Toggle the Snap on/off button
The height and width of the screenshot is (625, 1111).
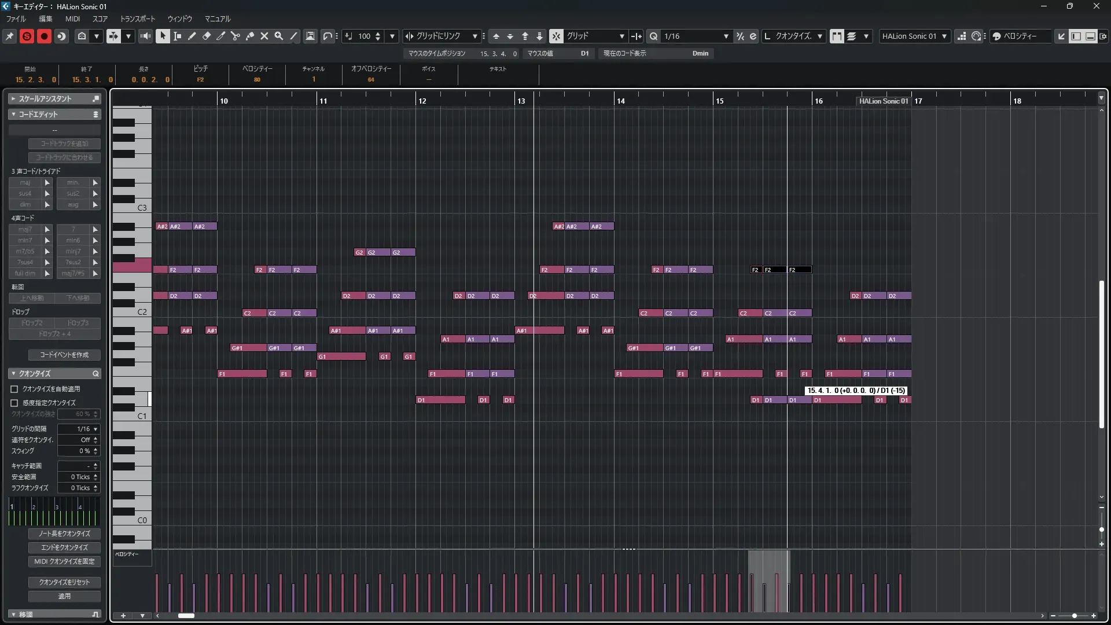[x=555, y=36]
